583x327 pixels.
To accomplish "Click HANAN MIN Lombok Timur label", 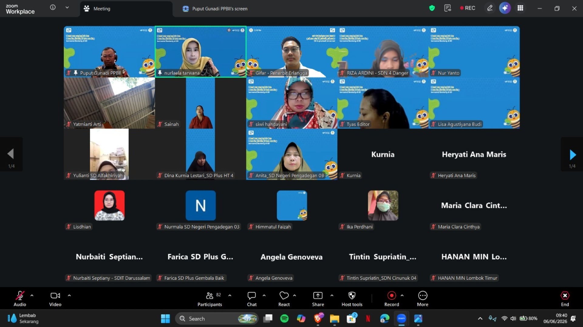I will (x=464, y=278).
